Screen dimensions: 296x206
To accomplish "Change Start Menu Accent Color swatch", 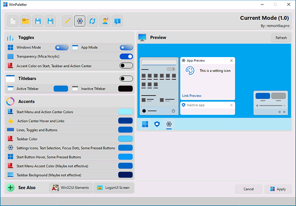I will coord(125,166).
